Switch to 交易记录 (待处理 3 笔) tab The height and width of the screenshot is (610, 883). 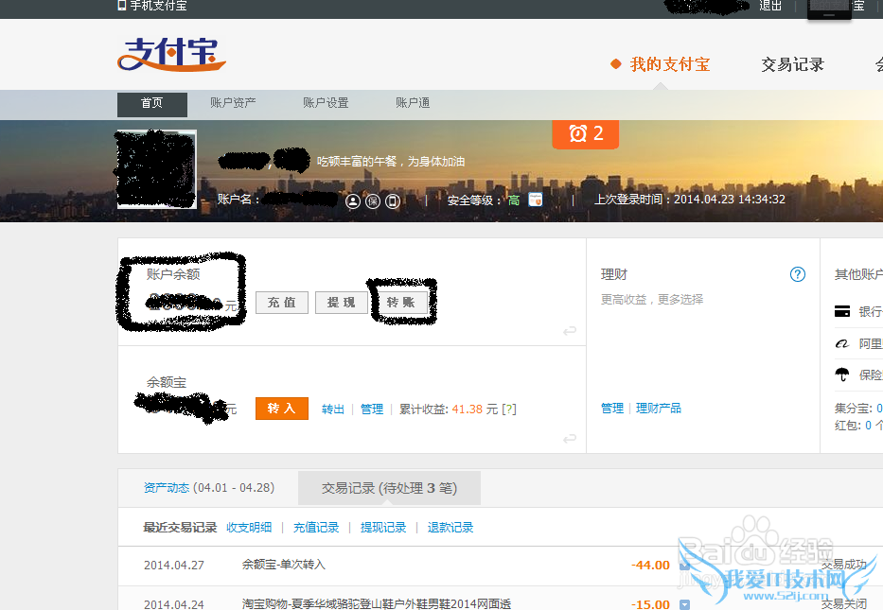[389, 488]
